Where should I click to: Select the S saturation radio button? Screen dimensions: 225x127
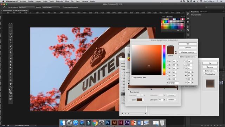[168, 65]
